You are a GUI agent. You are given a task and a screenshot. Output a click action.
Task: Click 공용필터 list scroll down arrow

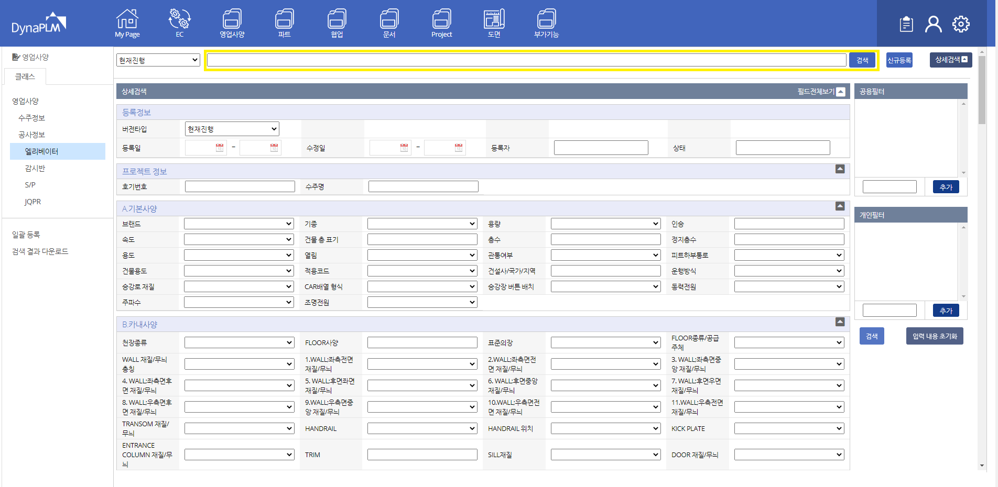click(x=963, y=173)
